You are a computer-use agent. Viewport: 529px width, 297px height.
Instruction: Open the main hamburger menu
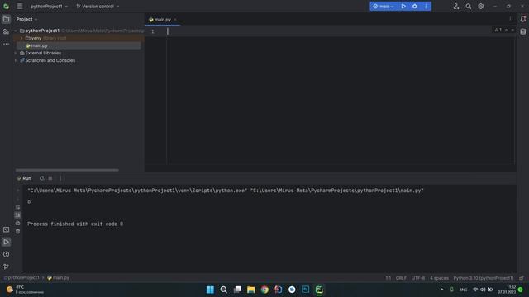[x=20, y=6]
